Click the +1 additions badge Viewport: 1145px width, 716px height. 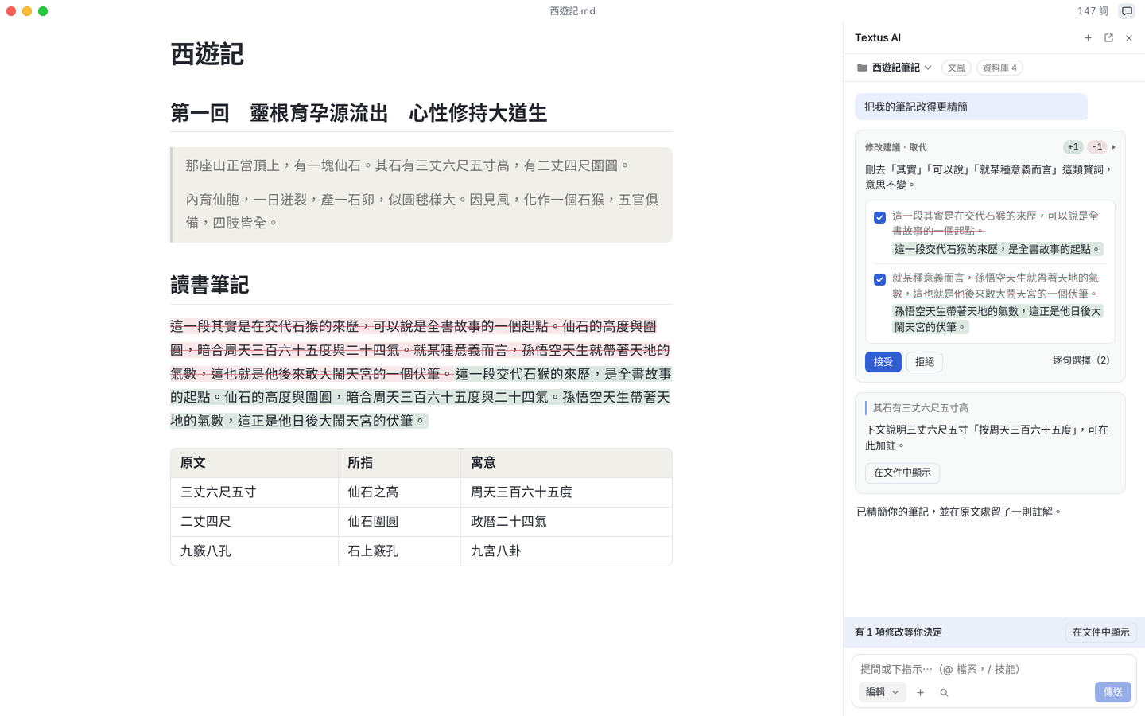[1073, 147]
